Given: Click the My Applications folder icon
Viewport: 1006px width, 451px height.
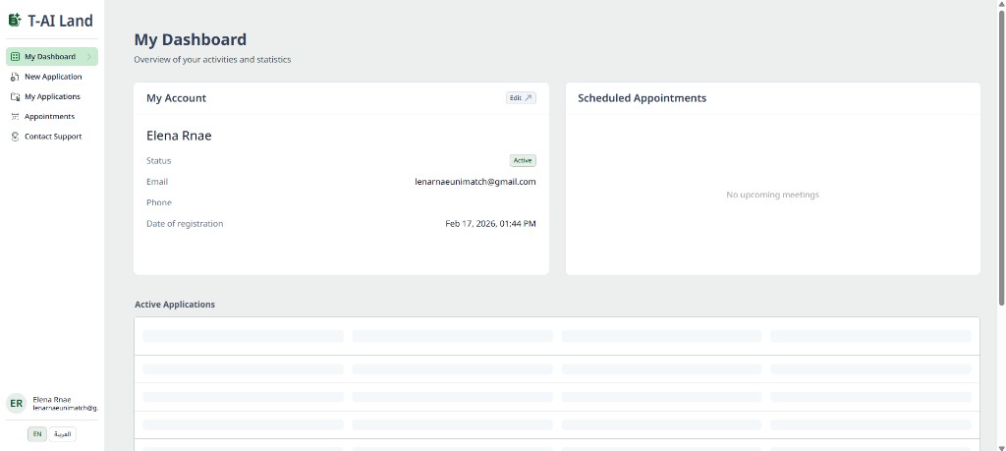Looking at the screenshot, I should (x=16, y=97).
